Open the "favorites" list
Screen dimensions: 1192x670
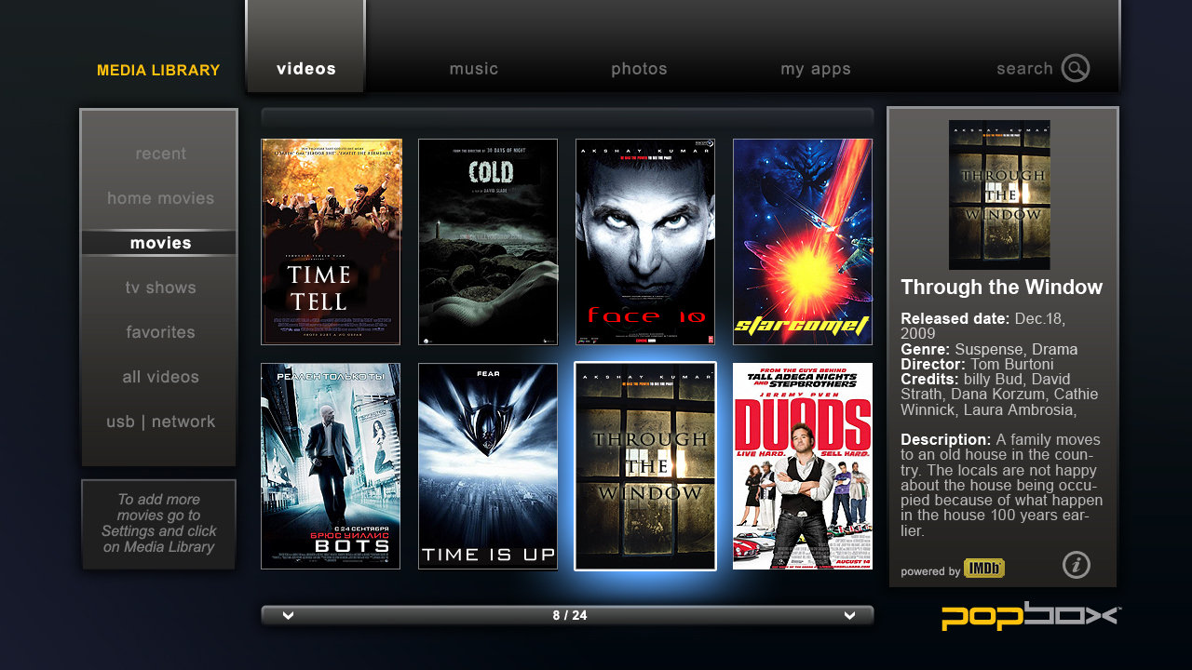coord(159,331)
